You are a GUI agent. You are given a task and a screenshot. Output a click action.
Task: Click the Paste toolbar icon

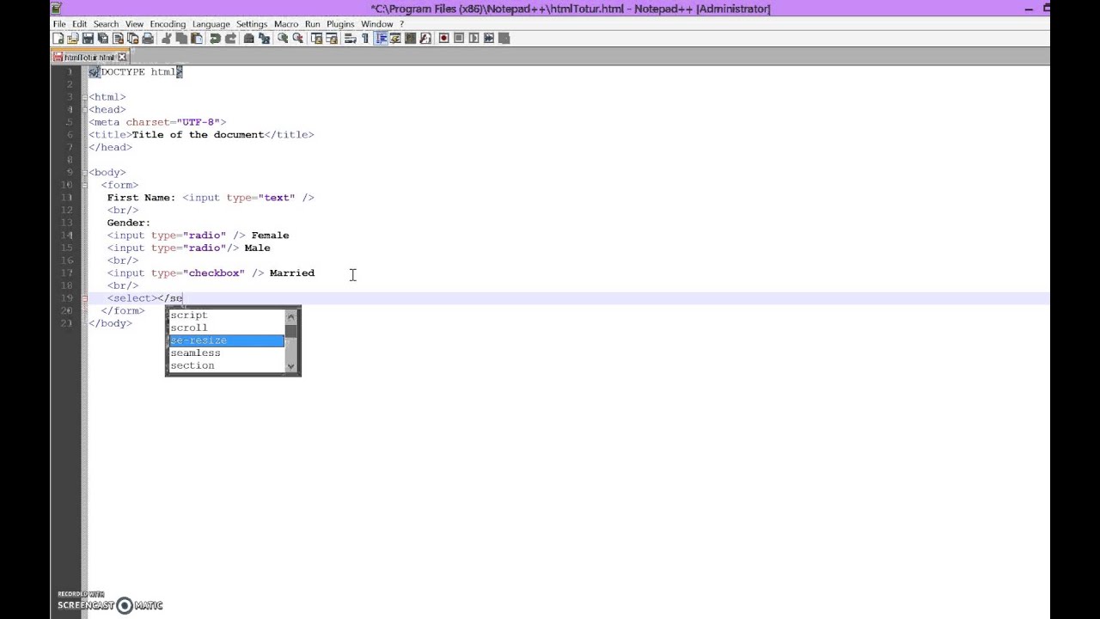coord(197,38)
